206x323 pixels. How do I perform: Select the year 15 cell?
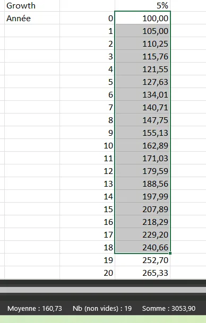(88, 209)
